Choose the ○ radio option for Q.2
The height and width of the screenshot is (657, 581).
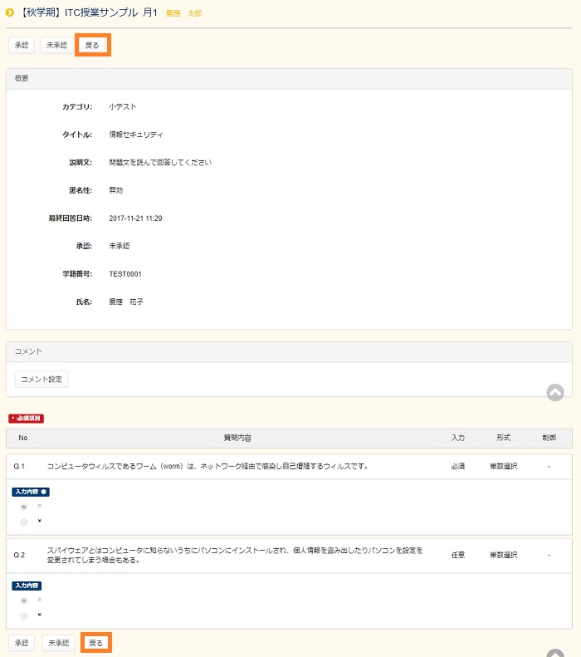click(x=24, y=601)
